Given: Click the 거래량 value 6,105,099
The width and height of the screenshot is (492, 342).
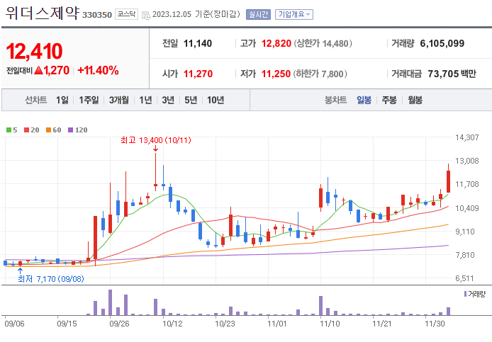Looking at the screenshot, I should pos(442,43).
